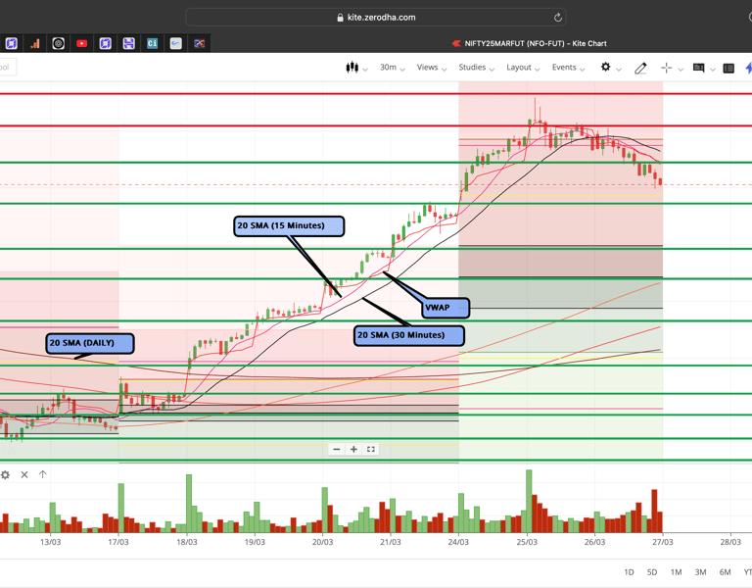The width and height of the screenshot is (752, 588).
Task: Select the 1D range button
Action: point(629,572)
